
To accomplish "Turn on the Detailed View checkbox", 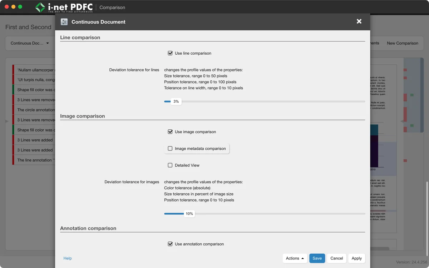I will pos(170,165).
